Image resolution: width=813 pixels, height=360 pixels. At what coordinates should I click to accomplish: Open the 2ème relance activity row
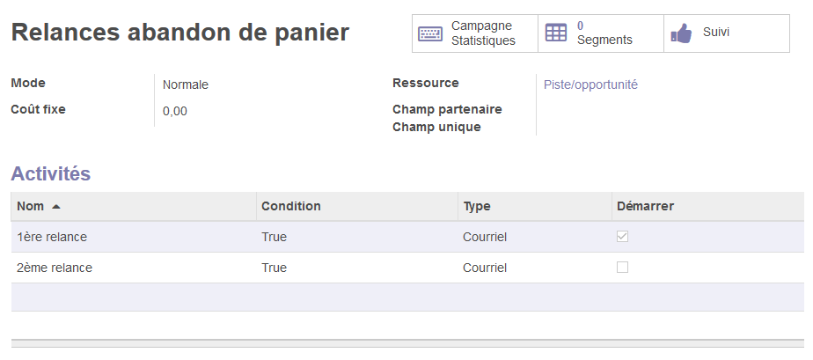(55, 268)
